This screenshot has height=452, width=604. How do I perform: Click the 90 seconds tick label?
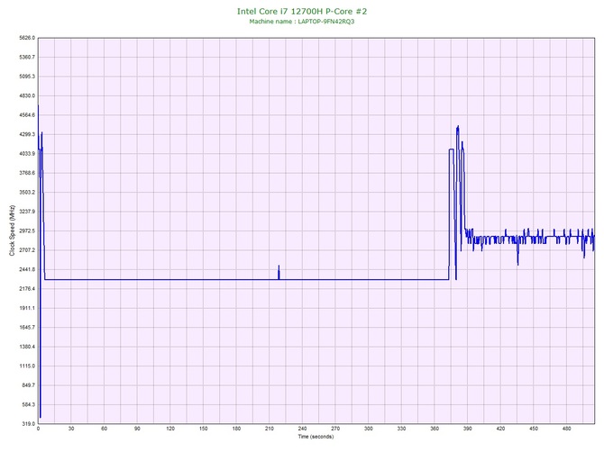tap(137, 429)
